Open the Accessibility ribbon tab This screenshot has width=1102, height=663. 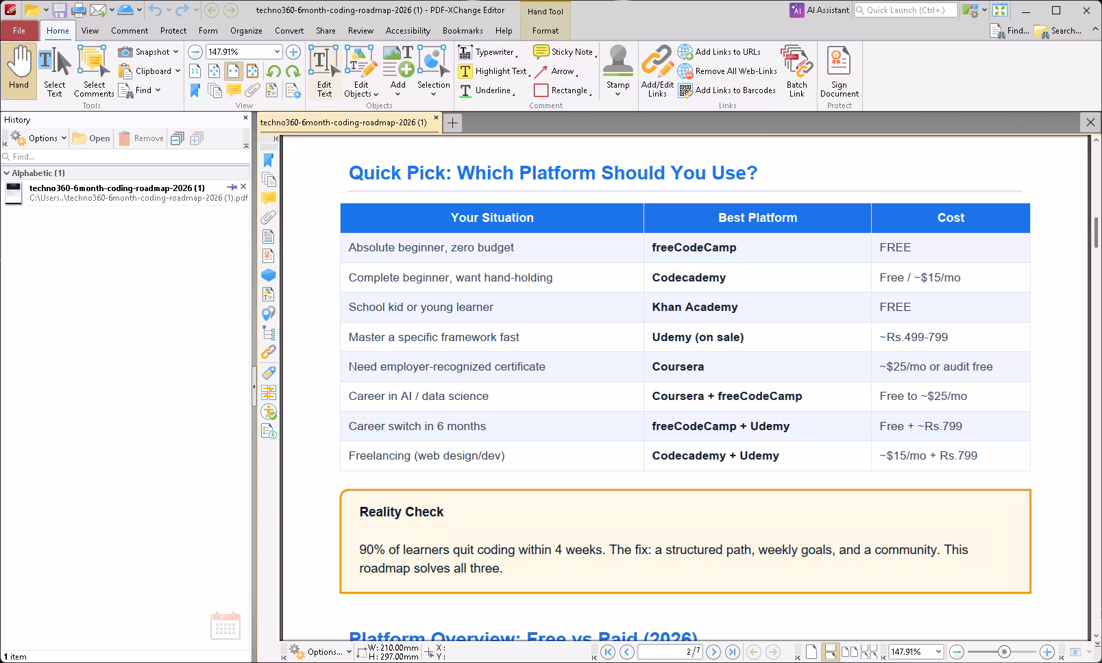[408, 31]
